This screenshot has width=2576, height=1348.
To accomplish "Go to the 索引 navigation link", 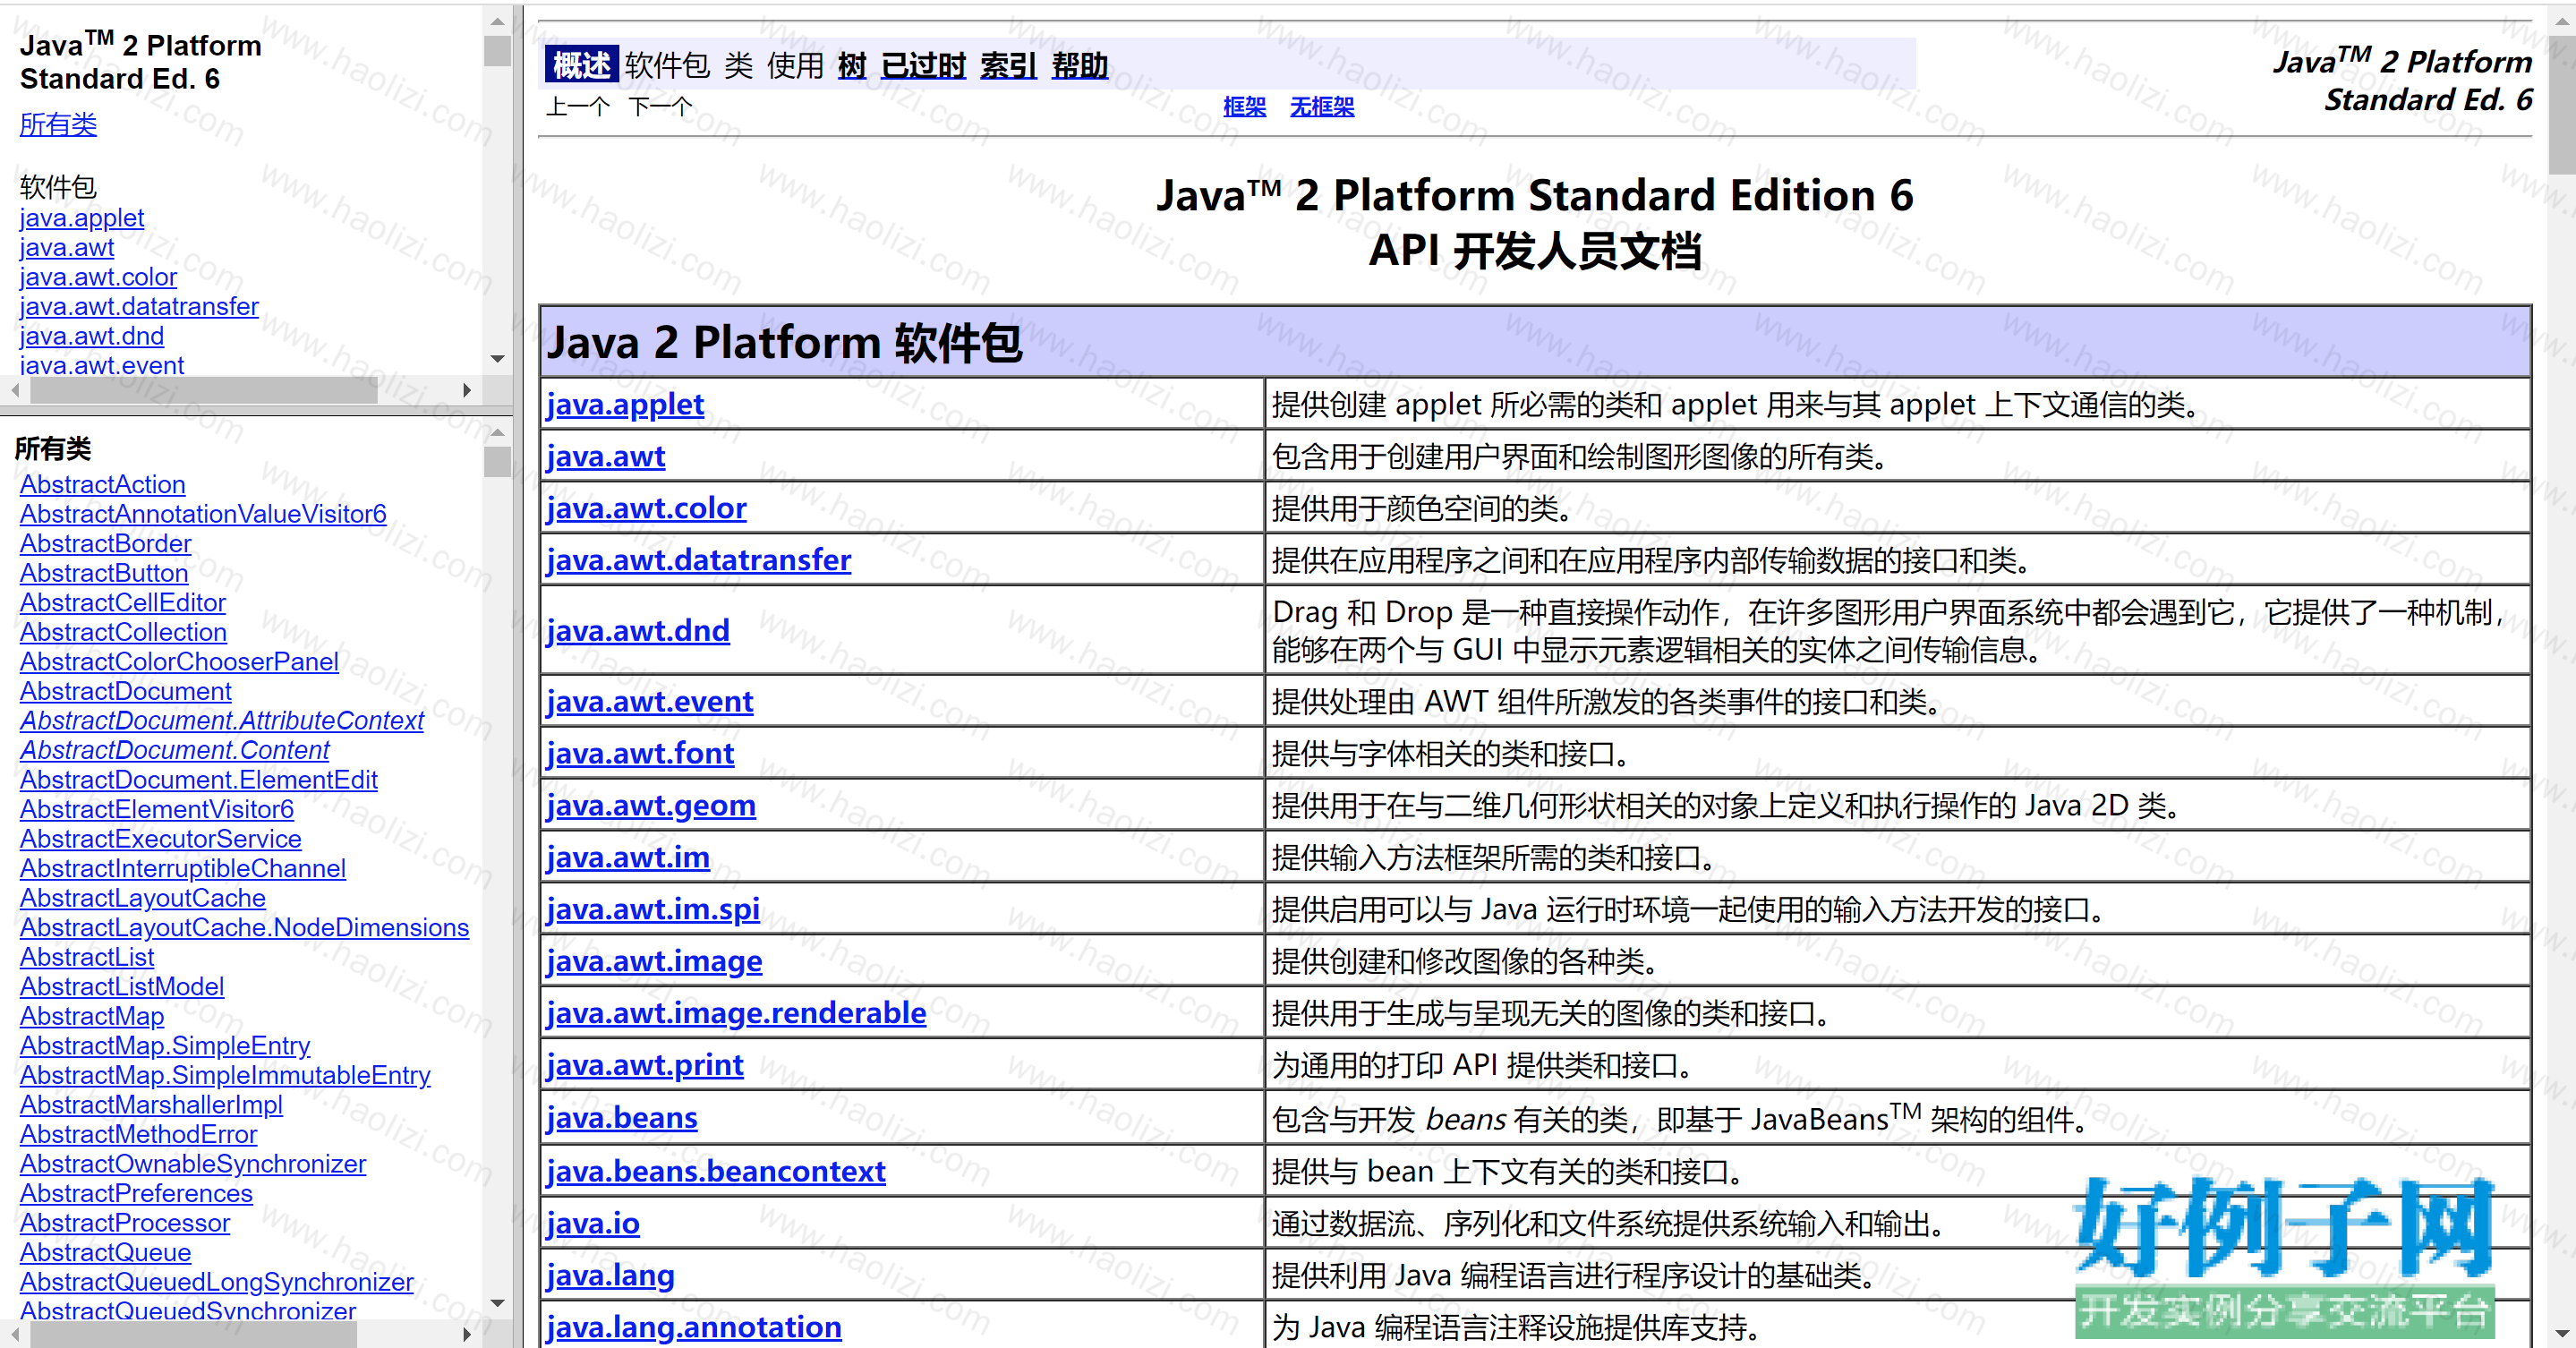I will (x=1008, y=66).
